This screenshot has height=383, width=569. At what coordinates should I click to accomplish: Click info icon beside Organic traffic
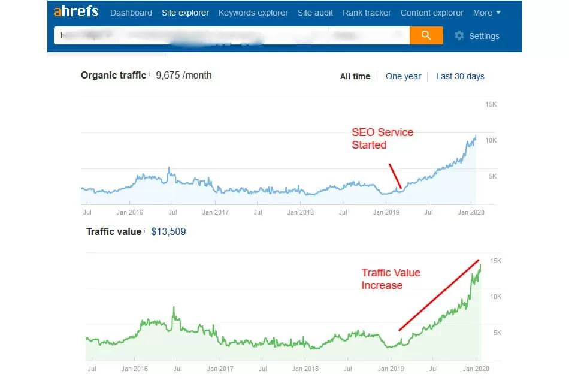(149, 74)
